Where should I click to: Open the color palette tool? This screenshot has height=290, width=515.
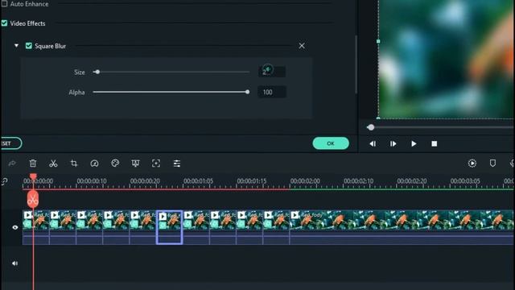(x=115, y=163)
